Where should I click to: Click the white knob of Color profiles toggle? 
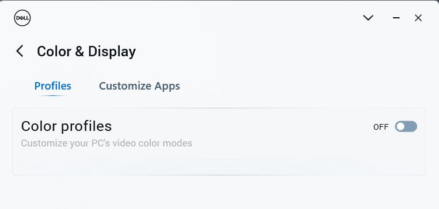[x=401, y=126]
